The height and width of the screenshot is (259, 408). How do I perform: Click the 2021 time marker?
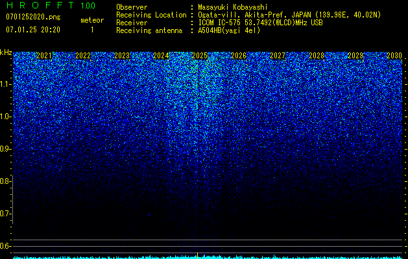tap(44, 56)
